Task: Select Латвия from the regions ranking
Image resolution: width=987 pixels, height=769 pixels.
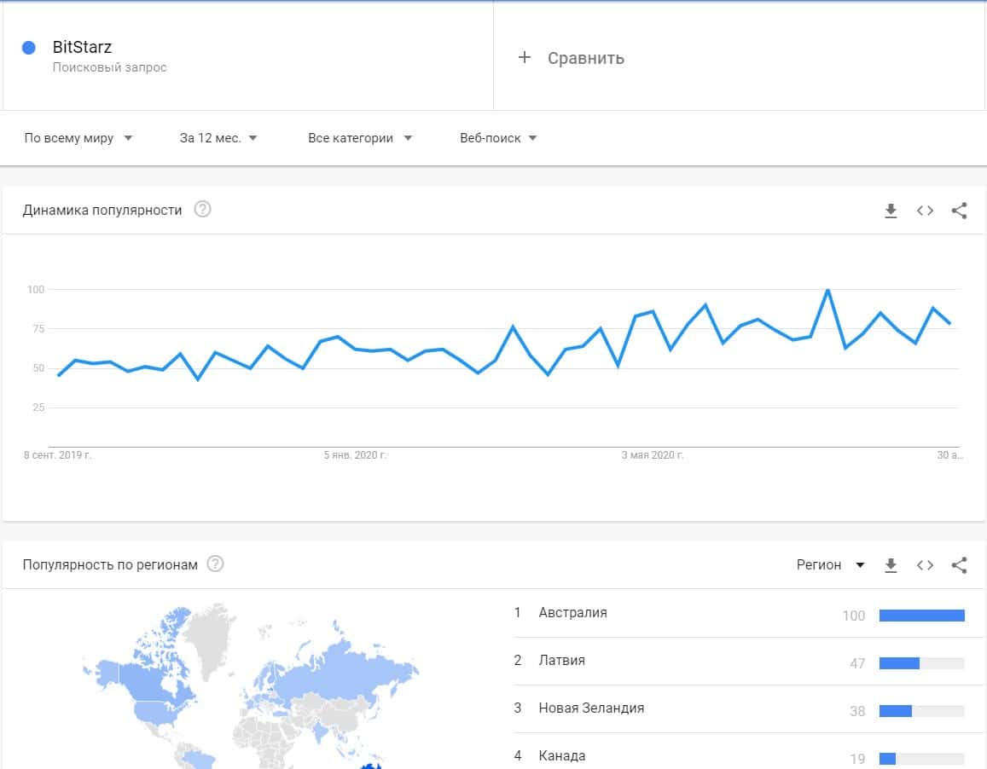Action: click(x=561, y=661)
